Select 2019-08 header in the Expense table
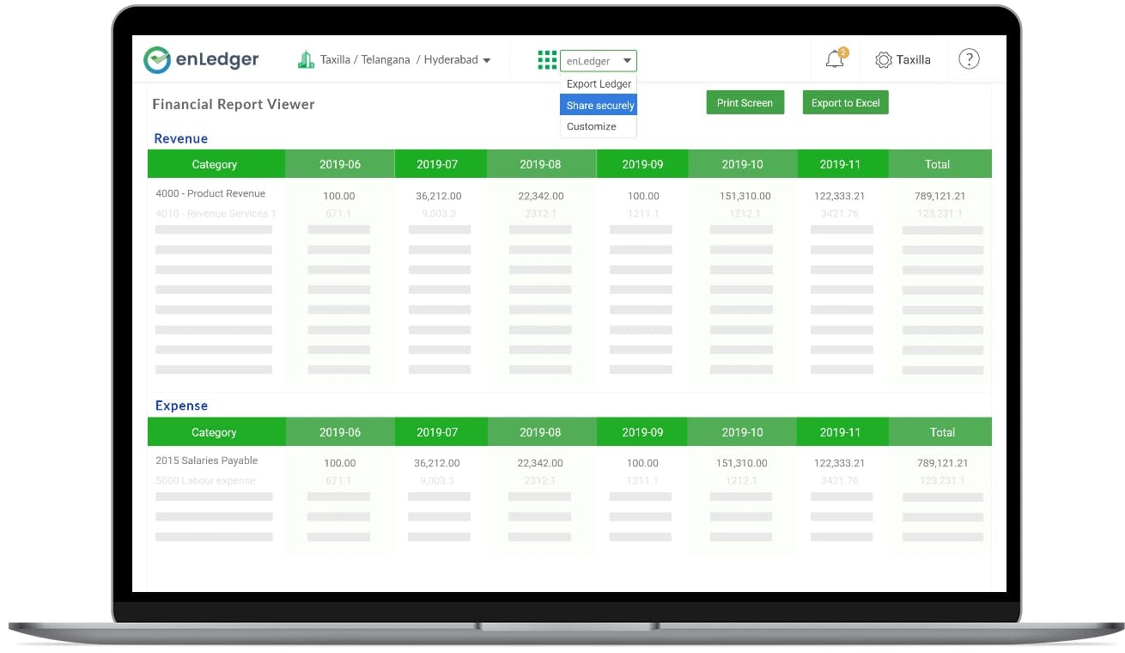1125x653 pixels. point(541,432)
